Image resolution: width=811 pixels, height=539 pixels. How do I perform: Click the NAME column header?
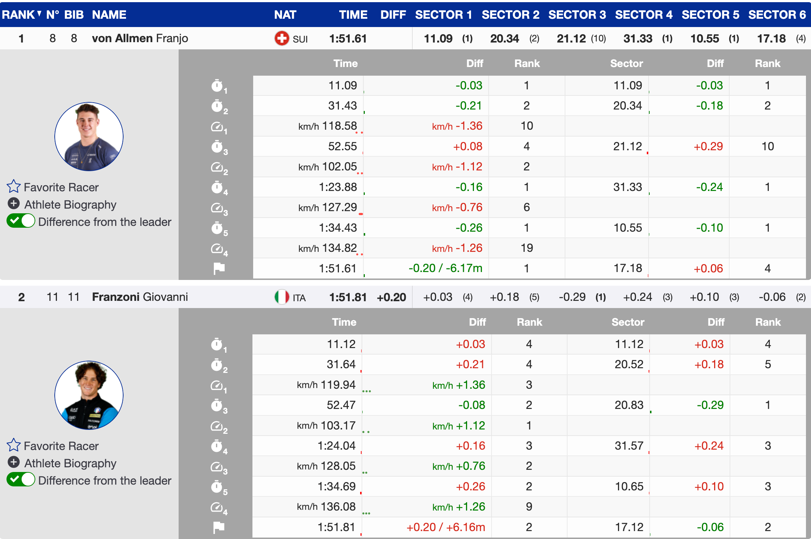[109, 14]
